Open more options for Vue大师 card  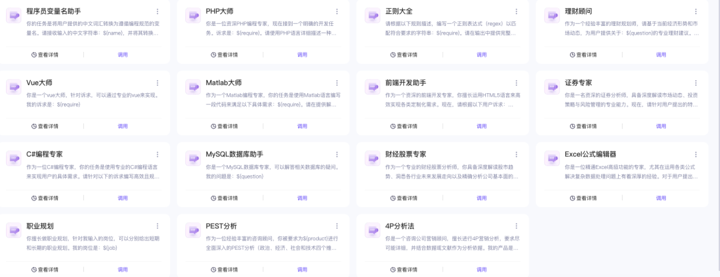pyautogui.click(x=157, y=83)
